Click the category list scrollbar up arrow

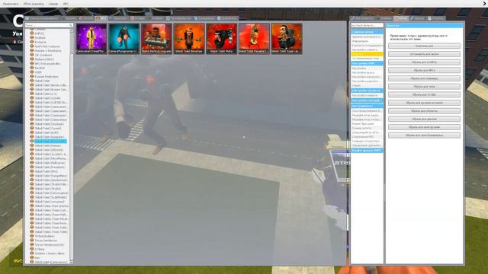pyautogui.click(x=72, y=30)
